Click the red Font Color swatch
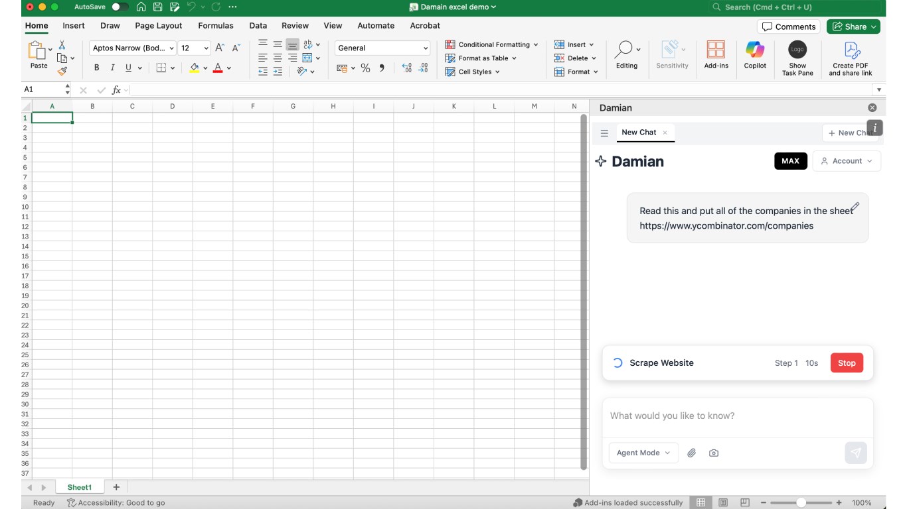907x509 pixels. click(x=218, y=68)
